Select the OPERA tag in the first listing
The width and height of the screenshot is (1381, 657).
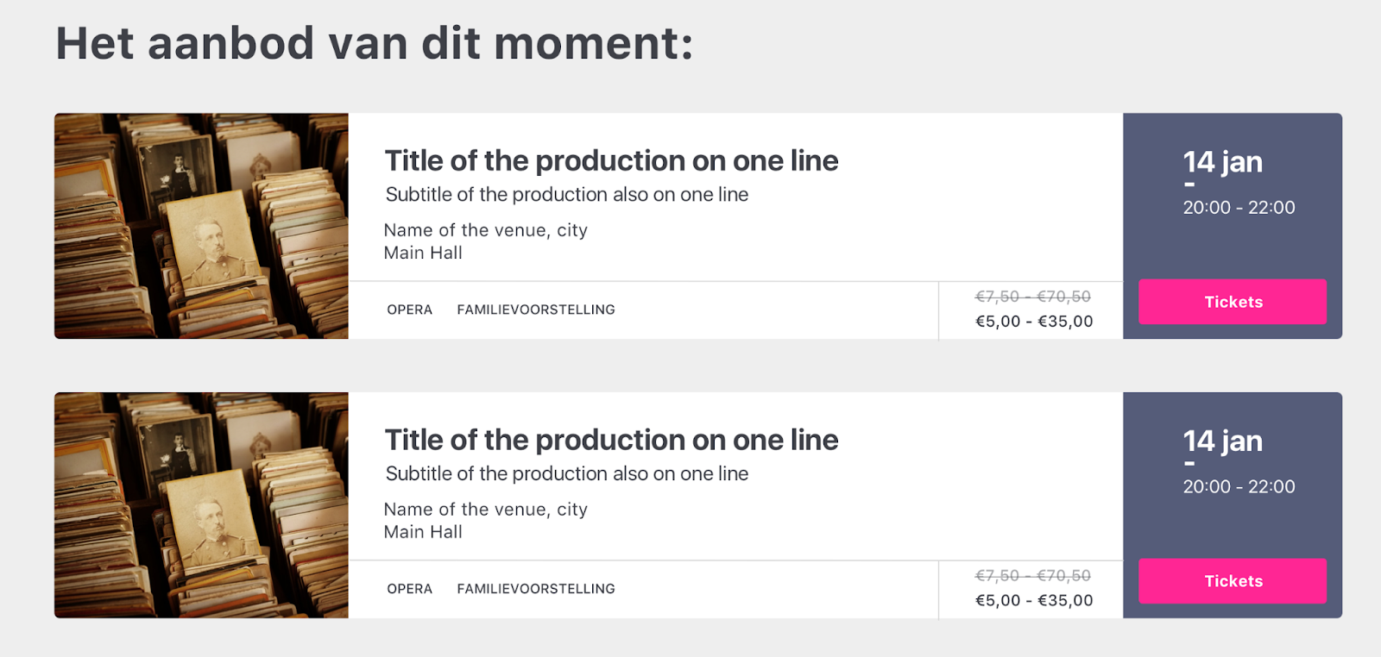pyautogui.click(x=409, y=310)
